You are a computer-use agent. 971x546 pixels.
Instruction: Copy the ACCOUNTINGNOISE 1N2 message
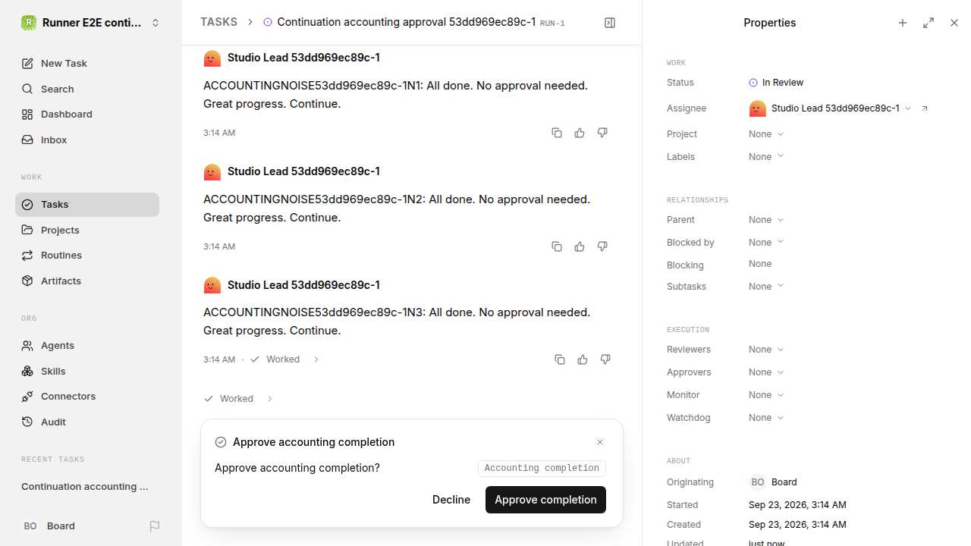(557, 246)
